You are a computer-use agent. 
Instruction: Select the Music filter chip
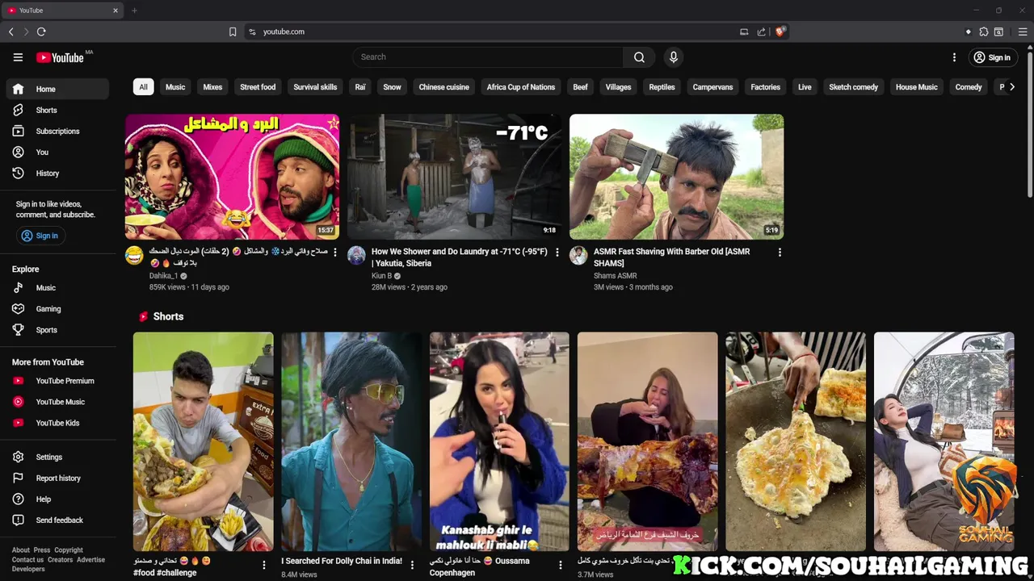(175, 87)
